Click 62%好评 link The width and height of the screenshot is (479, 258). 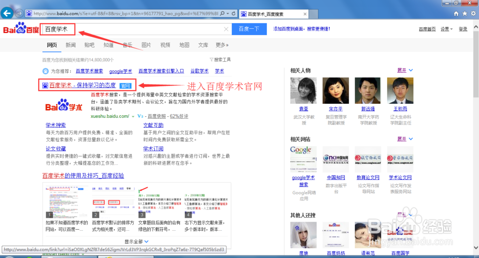179,116
